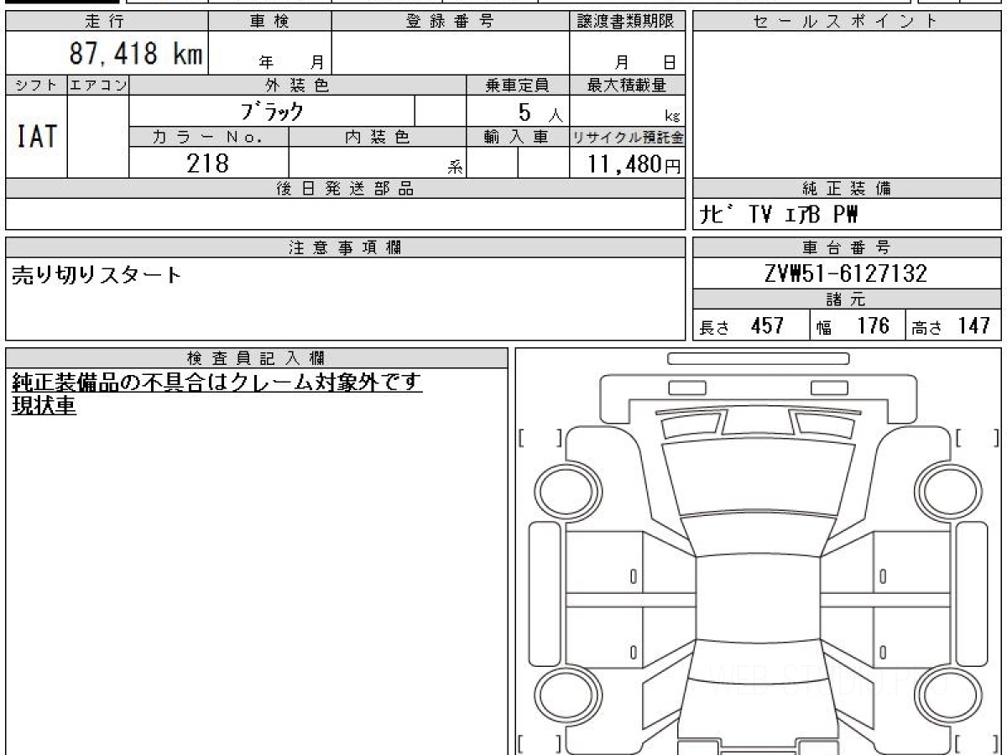This screenshot has height=755, width=1007.
Task: Select the 走行 column header
Action: click(x=106, y=22)
